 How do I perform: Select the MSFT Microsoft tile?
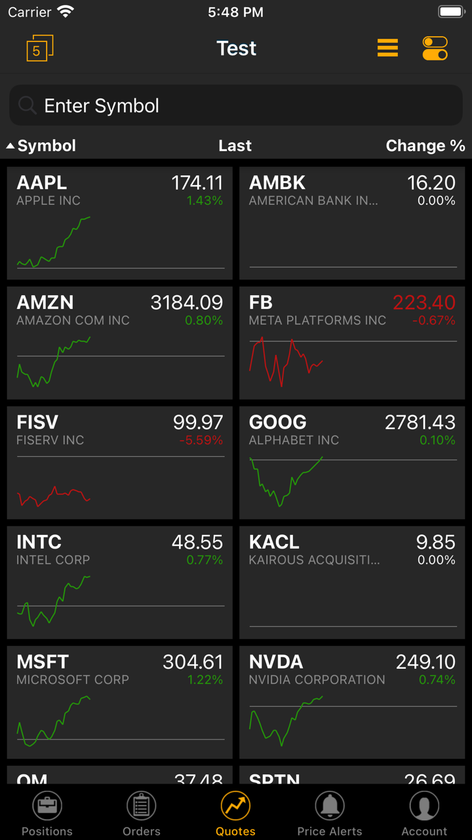click(x=119, y=702)
